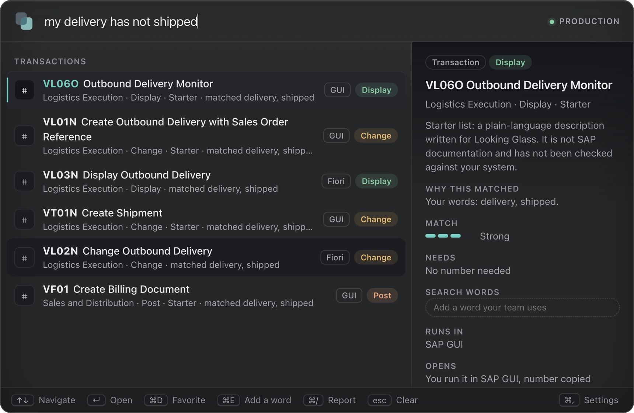Select VL02N Change Outbound Delivery row
This screenshot has width=634, height=413.
coord(206,258)
